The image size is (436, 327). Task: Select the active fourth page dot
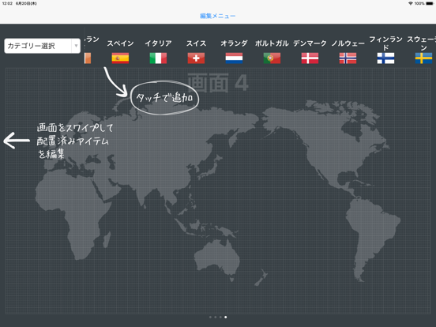[226, 317]
